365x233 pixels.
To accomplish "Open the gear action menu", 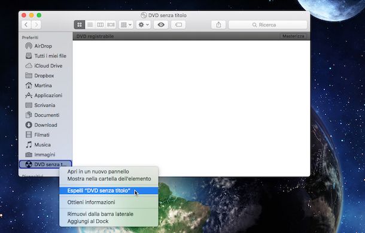I will 144,25.
